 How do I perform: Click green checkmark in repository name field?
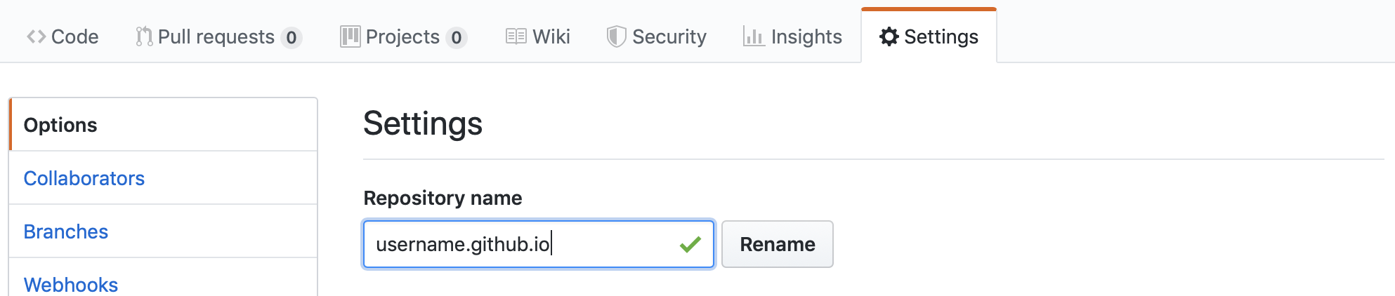pos(690,244)
